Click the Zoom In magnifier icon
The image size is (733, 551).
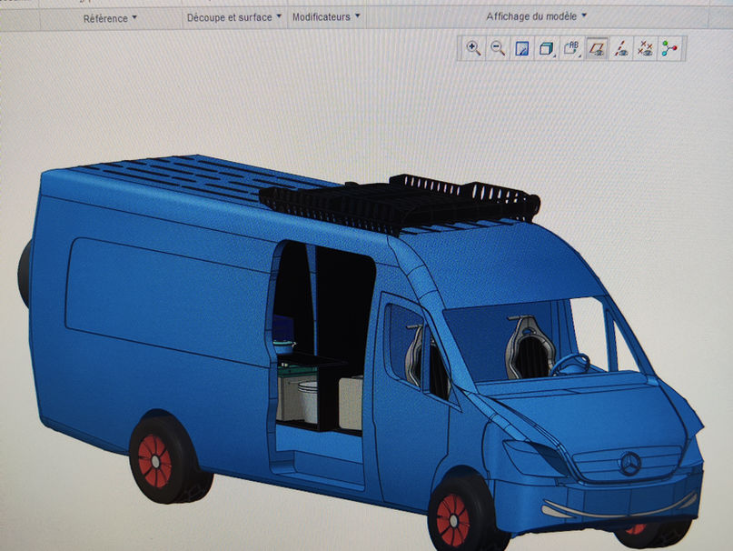[473, 48]
